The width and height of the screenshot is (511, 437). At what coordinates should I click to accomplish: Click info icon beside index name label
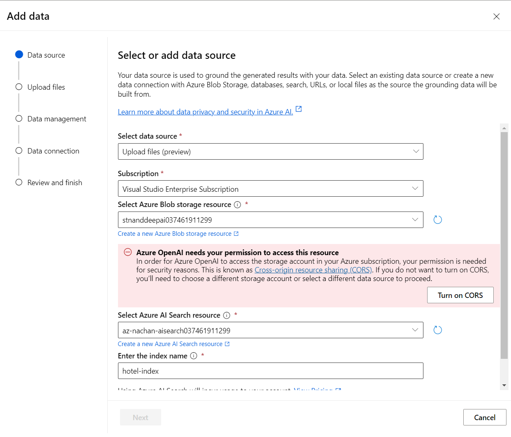click(194, 356)
